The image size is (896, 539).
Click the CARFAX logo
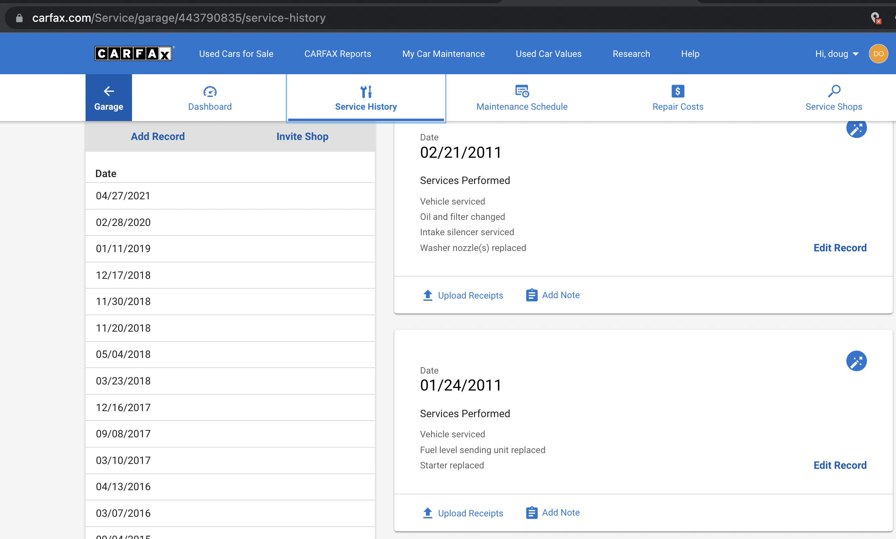[134, 53]
